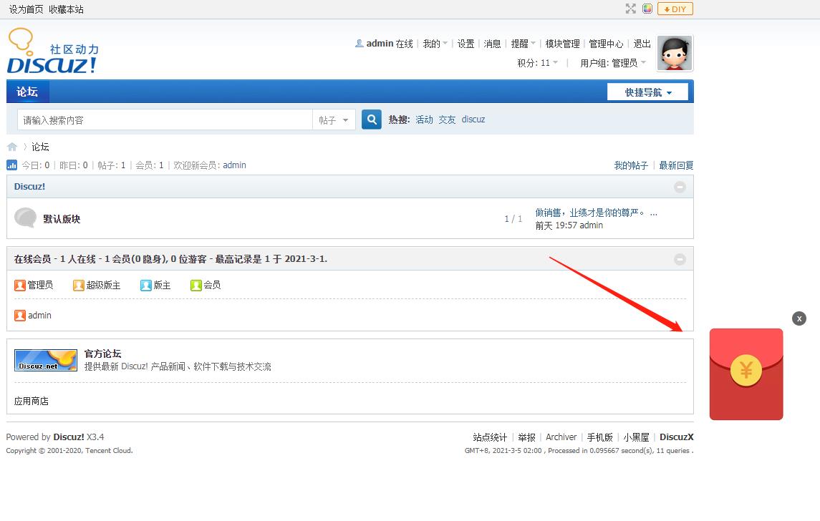
Task: Click the 超级版主 legend icon
Action: point(79,286)
